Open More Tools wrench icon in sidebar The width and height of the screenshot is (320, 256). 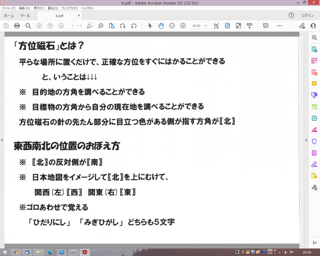pyautogui.click(x=314, y=187)
